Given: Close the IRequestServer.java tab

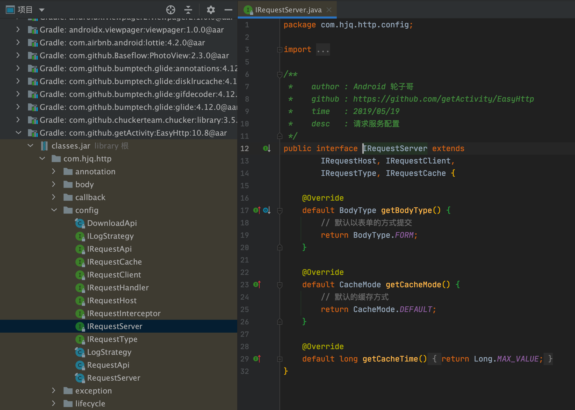Looking at the screenshot, I should pyautogui.click(x=329, y=10).
